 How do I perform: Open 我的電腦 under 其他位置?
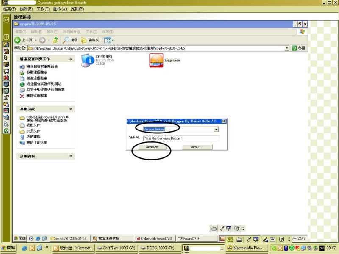33,137
